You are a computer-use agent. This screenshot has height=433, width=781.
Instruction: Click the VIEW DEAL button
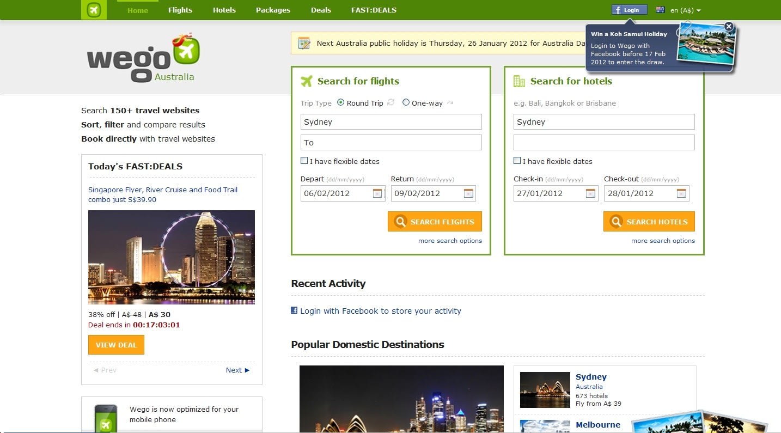point(116,345)
